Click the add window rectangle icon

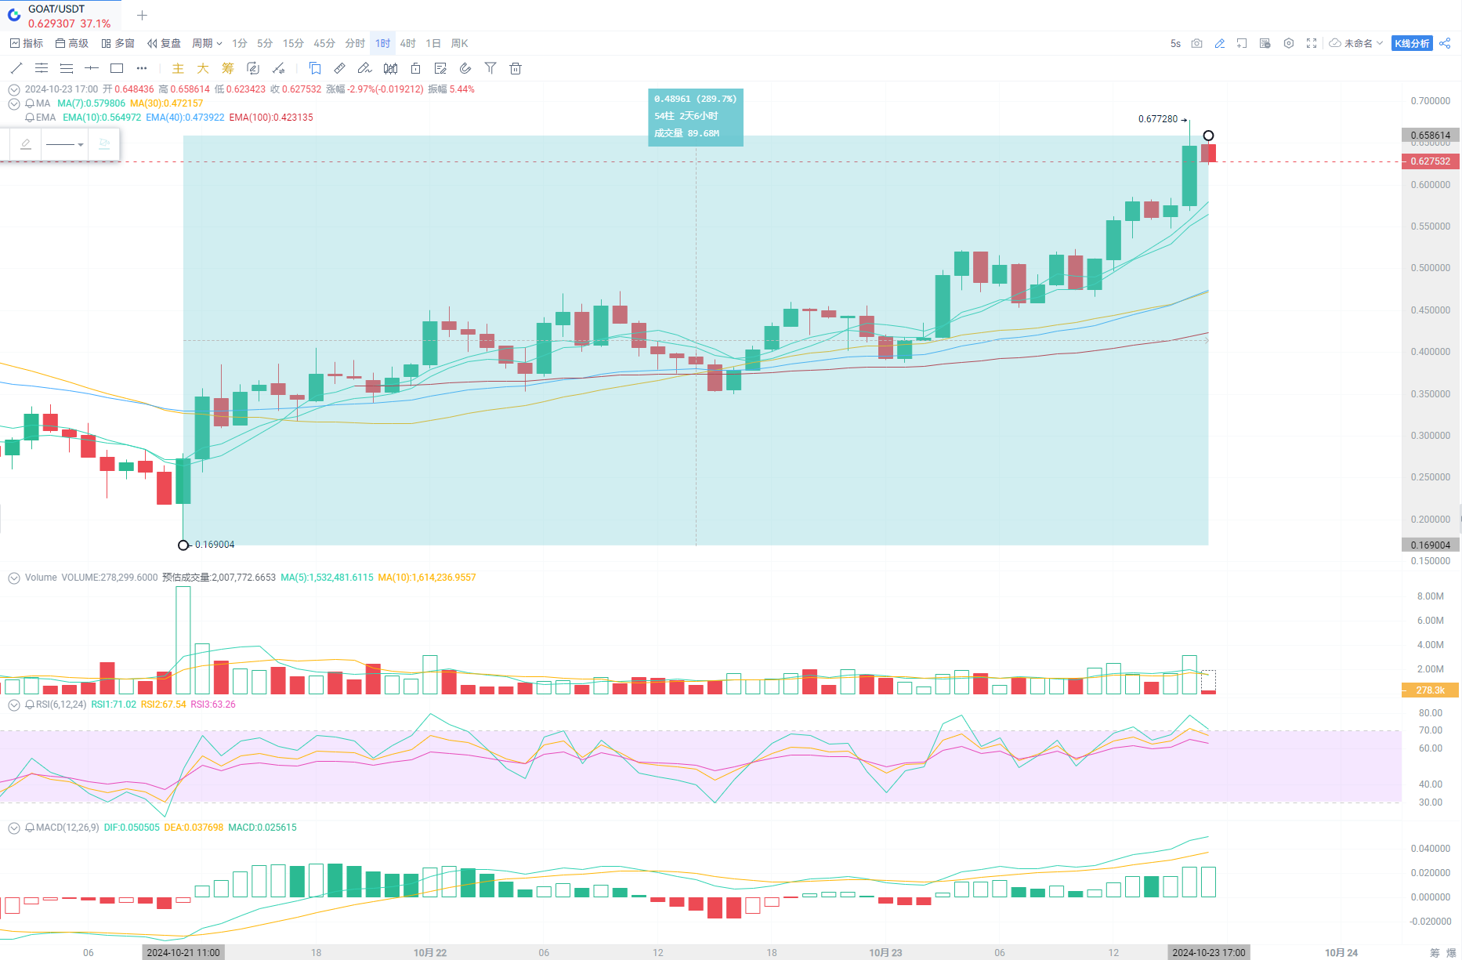[x=1242, y=43]
